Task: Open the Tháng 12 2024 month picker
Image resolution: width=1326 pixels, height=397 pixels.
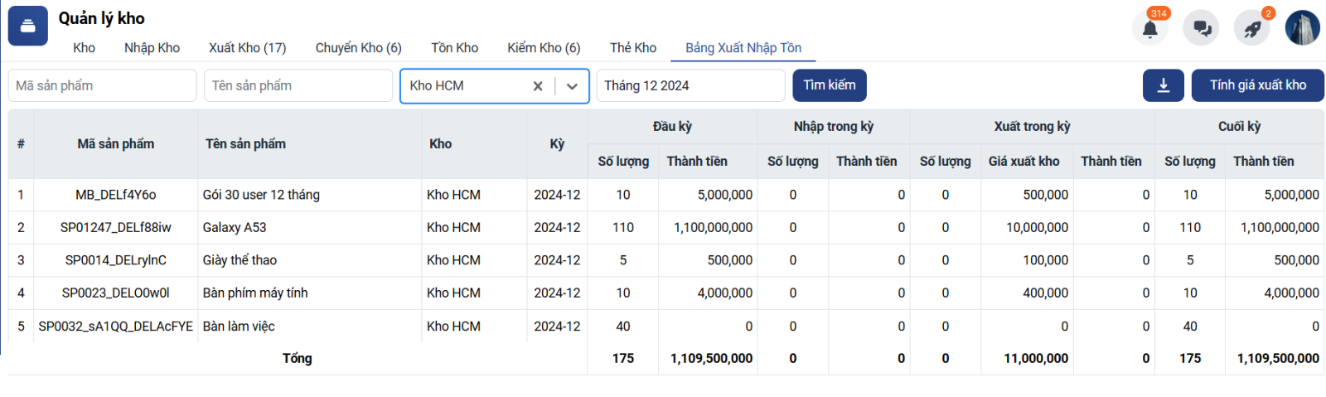Action: pos(690,85)
